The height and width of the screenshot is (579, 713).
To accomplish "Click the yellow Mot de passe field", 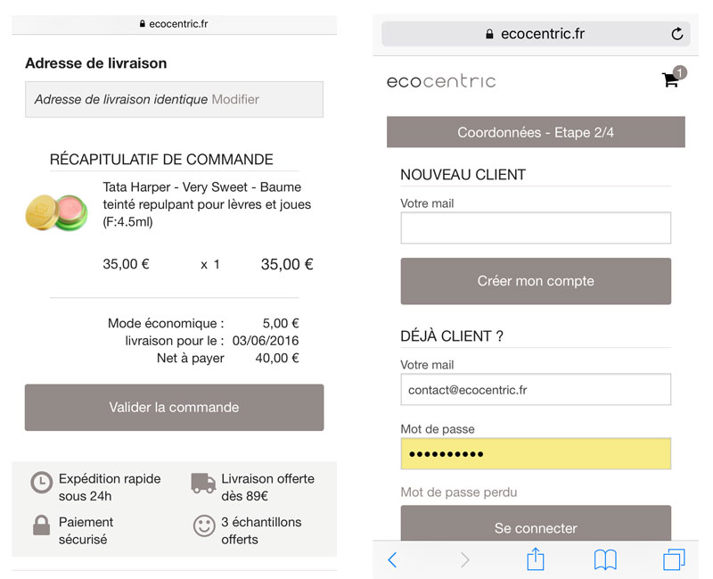I will pos(535,454).
